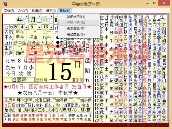Click the 平安全息万年历 app icon in the title bar
172x129 pixels.
click(x=5, y=4)
